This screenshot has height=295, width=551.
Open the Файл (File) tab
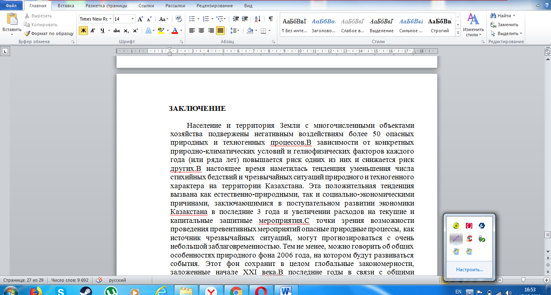tap(11, 6)
